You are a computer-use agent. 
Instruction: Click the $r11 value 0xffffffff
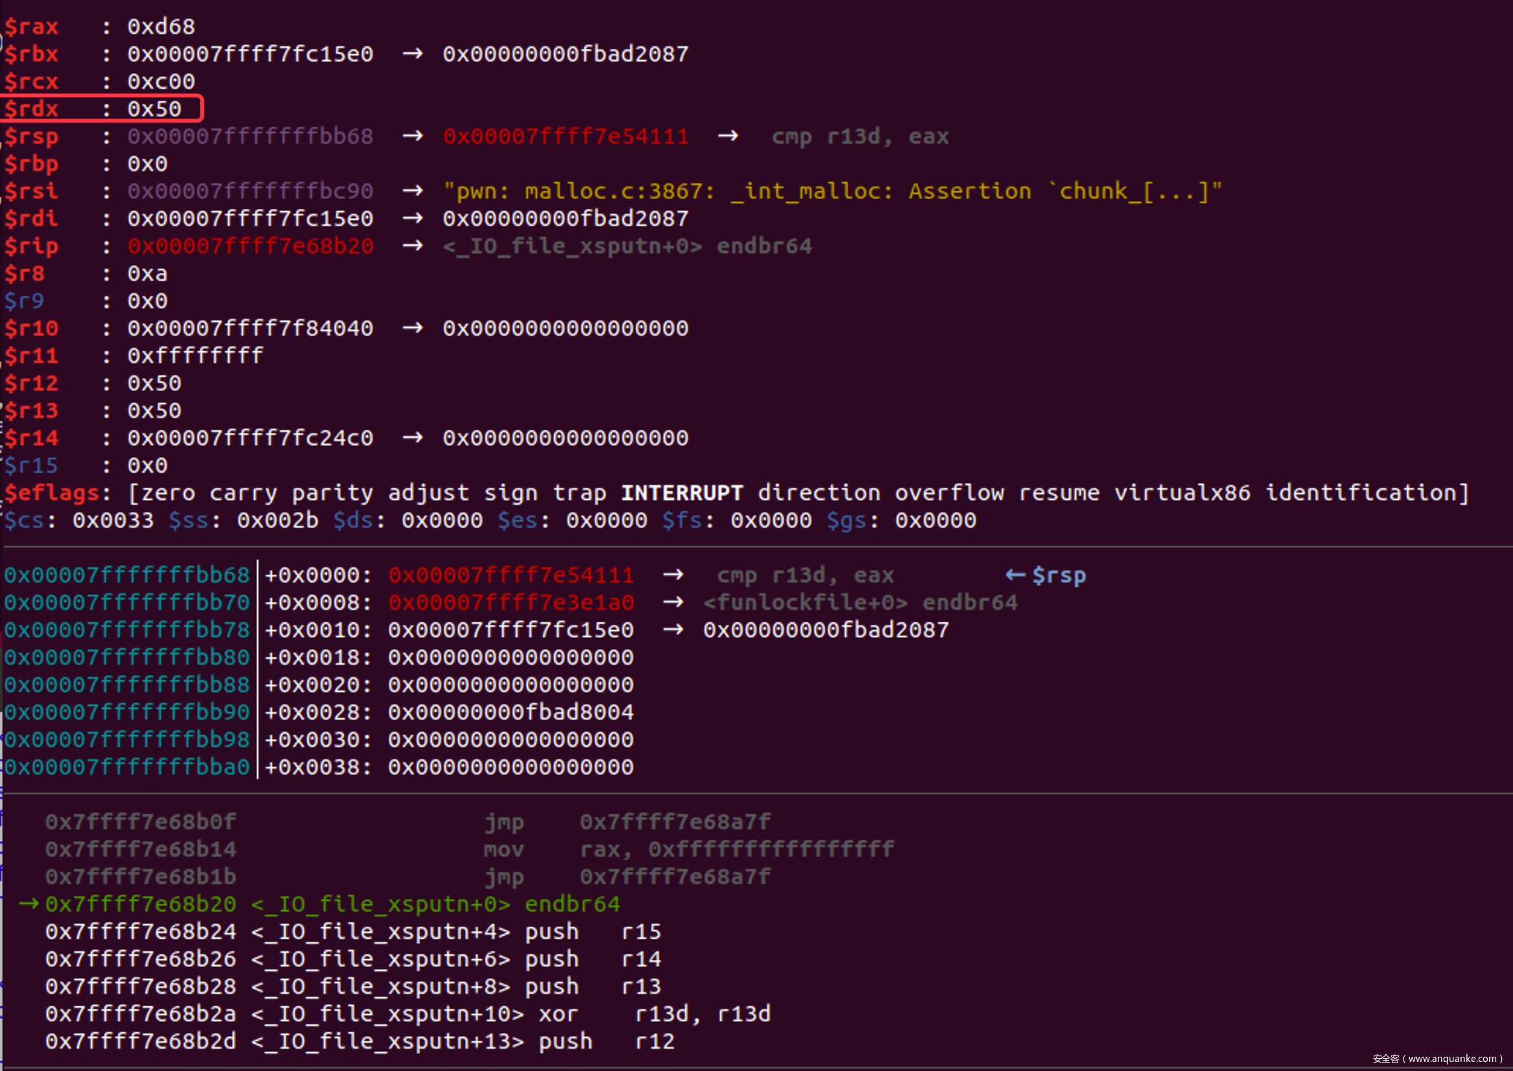pyautogui.click(x=195, y=356)
